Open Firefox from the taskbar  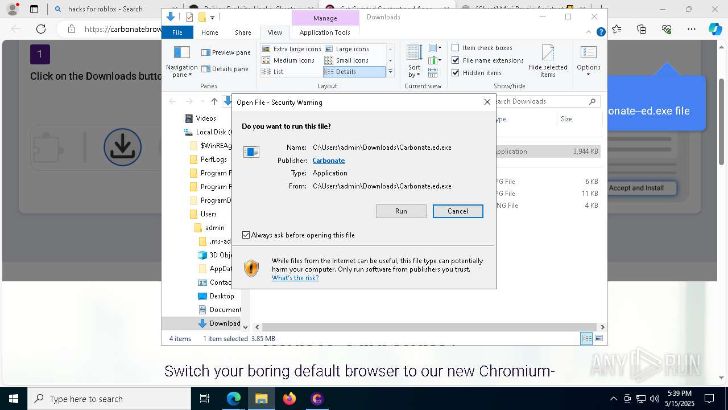(x=289, y=399)
